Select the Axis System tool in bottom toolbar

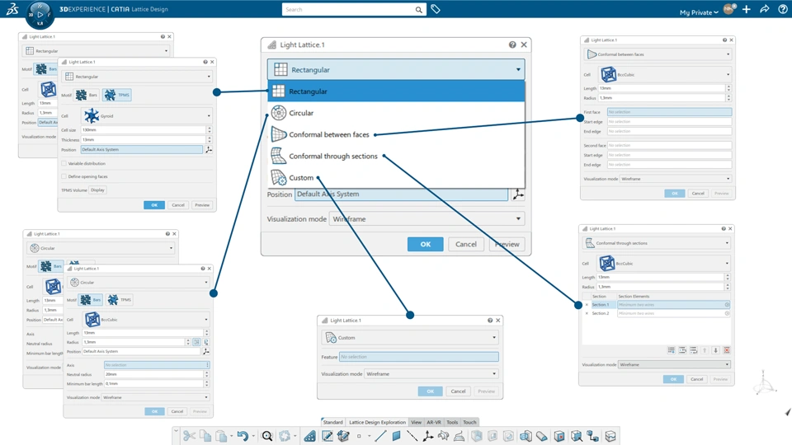[x=428, y=436]
